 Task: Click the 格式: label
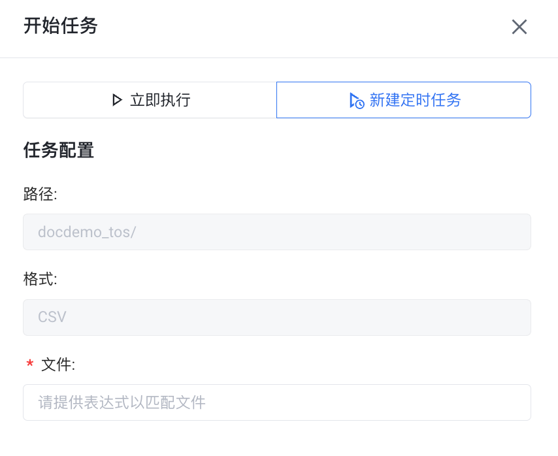point(41,280)
